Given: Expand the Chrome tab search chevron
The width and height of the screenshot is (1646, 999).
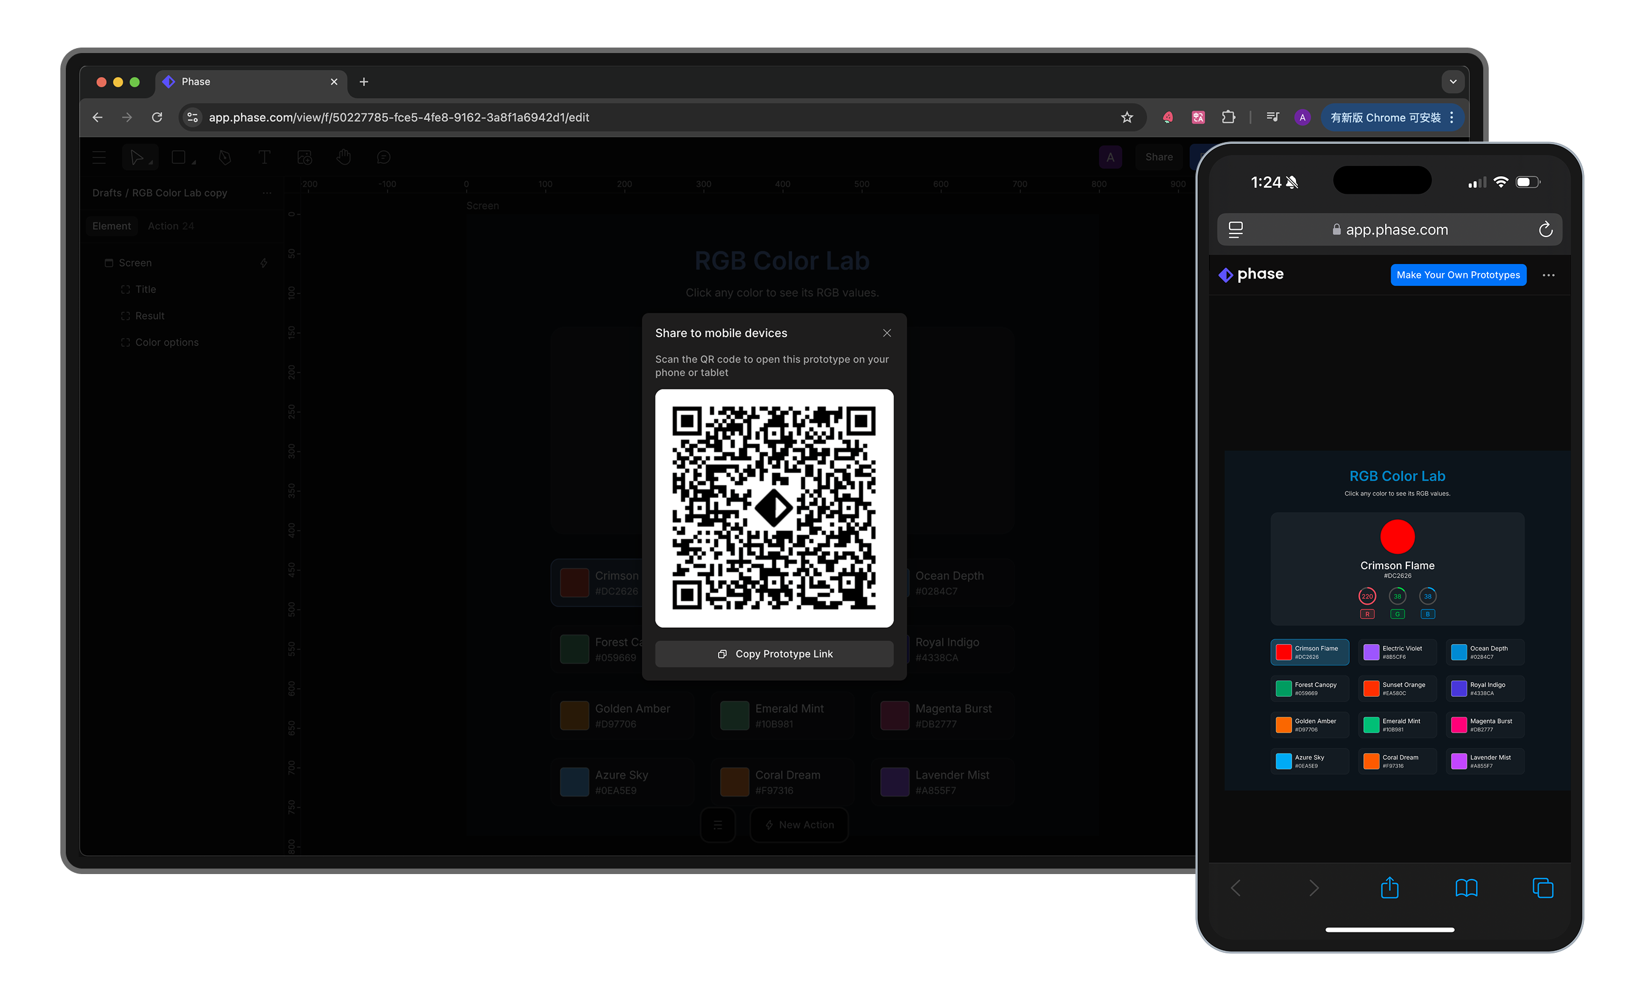Looking at the screenshot, I should coord(1453,82).
